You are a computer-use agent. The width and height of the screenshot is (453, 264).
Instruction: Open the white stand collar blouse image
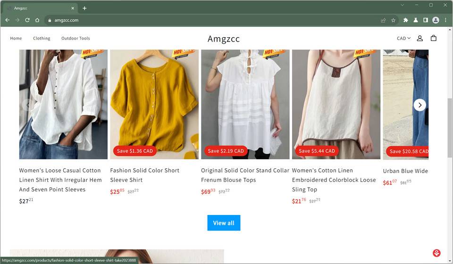245,104
